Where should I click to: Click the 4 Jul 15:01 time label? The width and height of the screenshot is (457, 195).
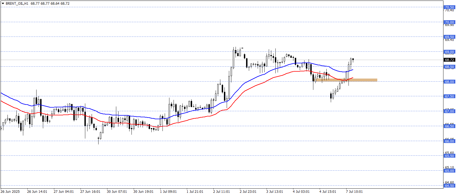click(328, 191)
